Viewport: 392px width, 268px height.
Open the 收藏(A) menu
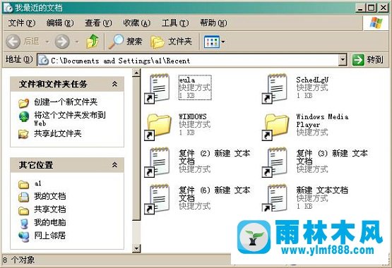137,23
